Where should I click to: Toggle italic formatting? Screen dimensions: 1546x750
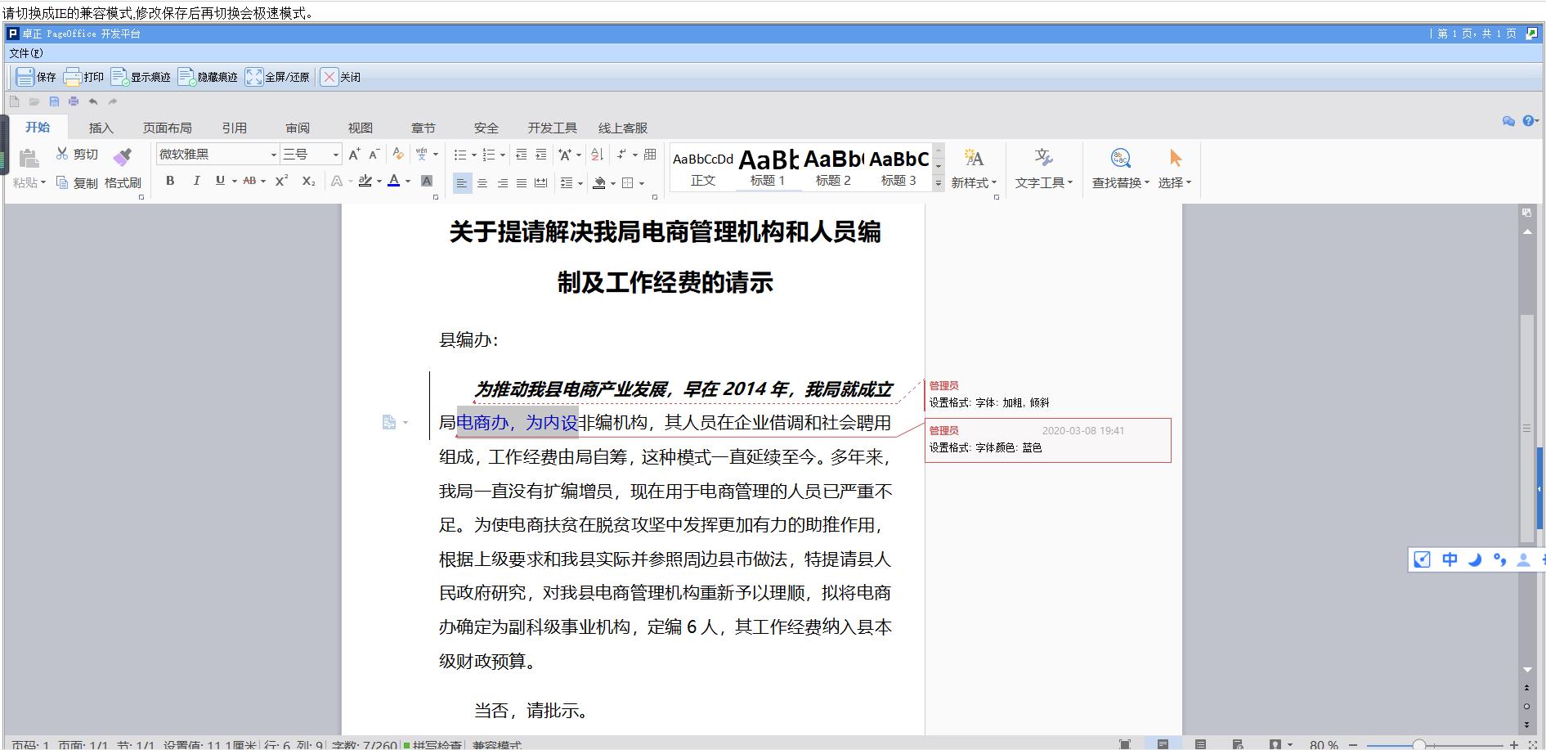click(196, 181)
